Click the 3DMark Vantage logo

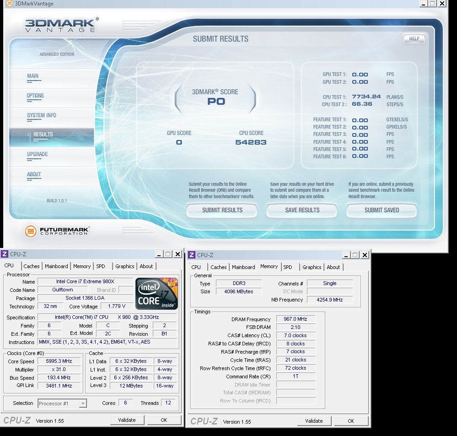pos(60,25)
